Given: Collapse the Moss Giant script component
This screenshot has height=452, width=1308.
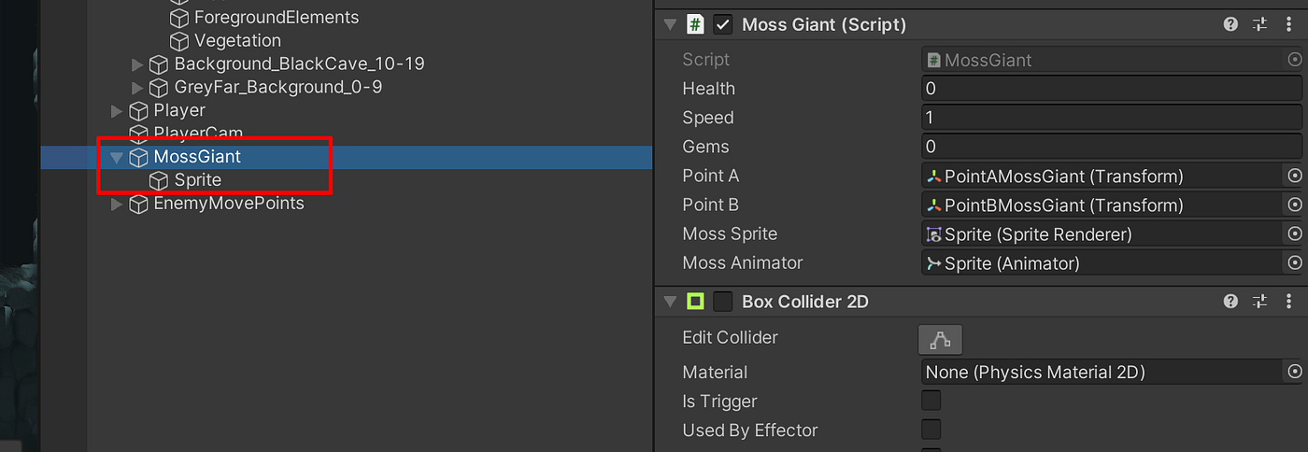Looking at the screenshot, I should (x=669, y=25).
